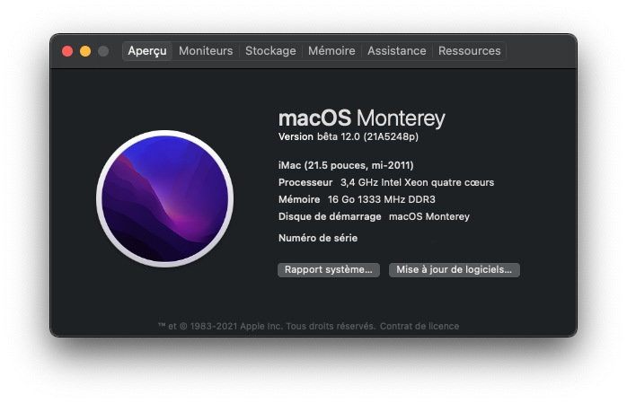Go to the Mémoire tab
This screenshot has width=627, height=403.
[x=331, y=51]
